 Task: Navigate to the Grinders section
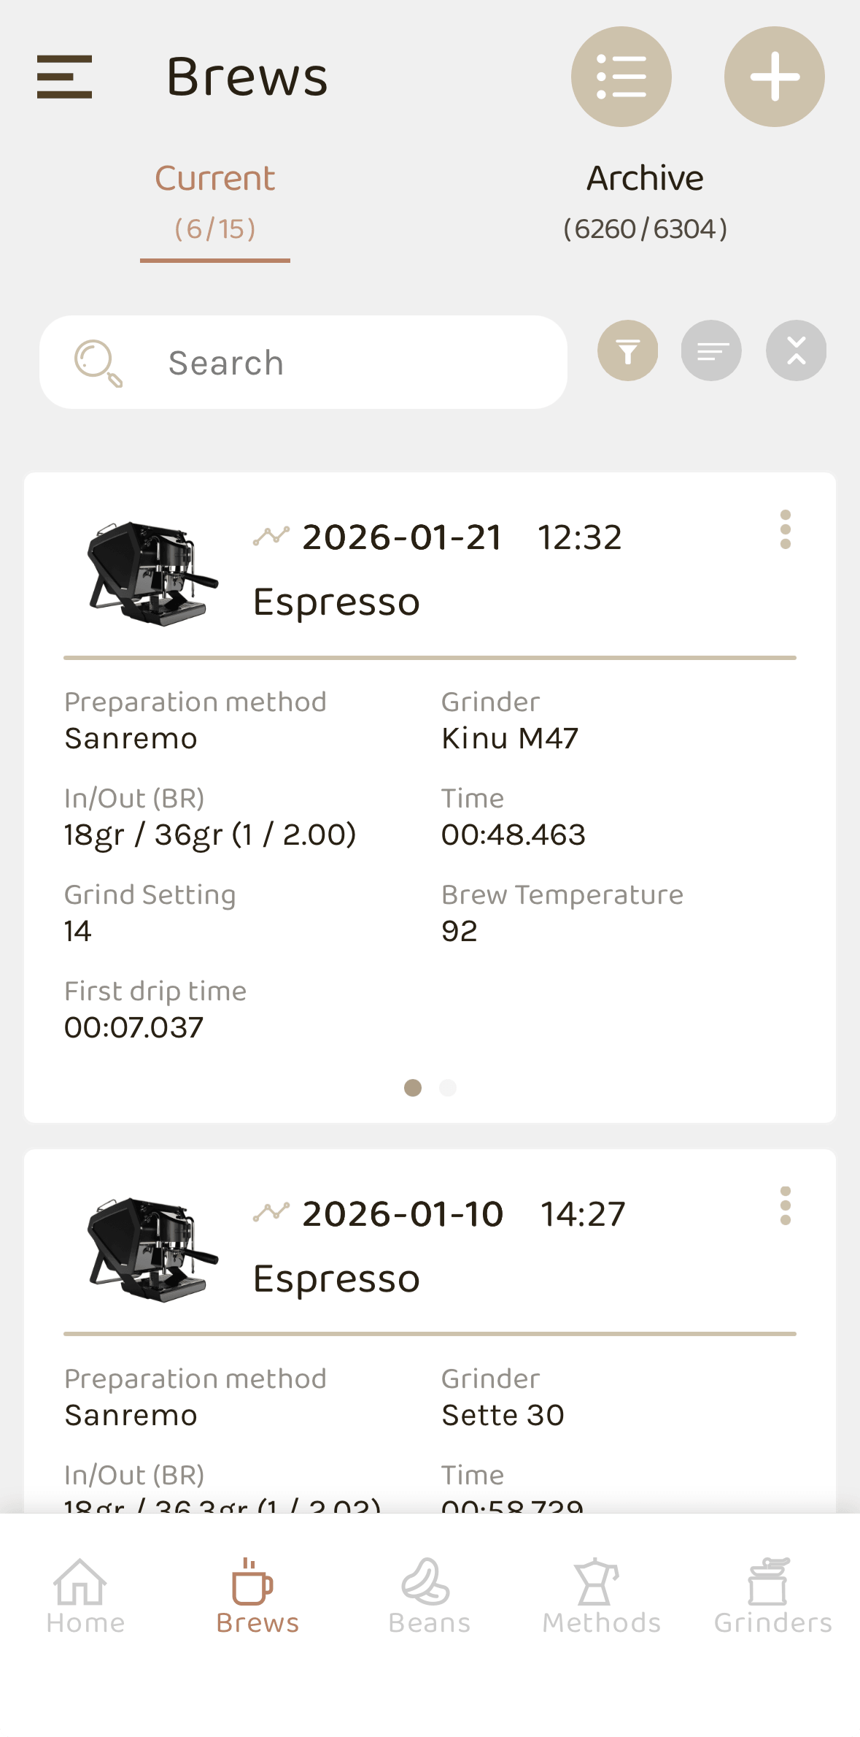[772, 1597]
